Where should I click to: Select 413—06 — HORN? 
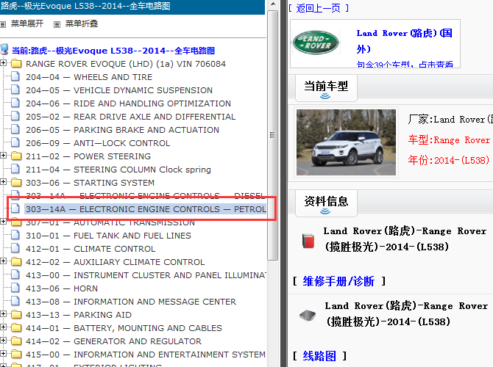(62, 288)
